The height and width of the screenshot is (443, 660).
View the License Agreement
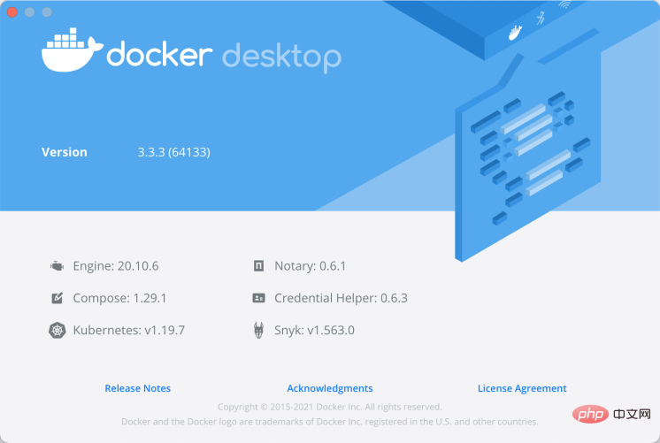(x=522, y=388)
